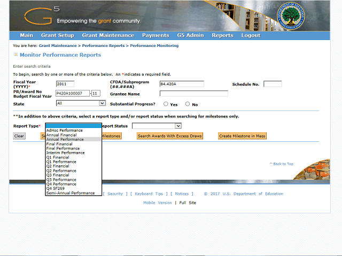
Task: Choose the blank option in Report Type list
Action: coord(74,126)
